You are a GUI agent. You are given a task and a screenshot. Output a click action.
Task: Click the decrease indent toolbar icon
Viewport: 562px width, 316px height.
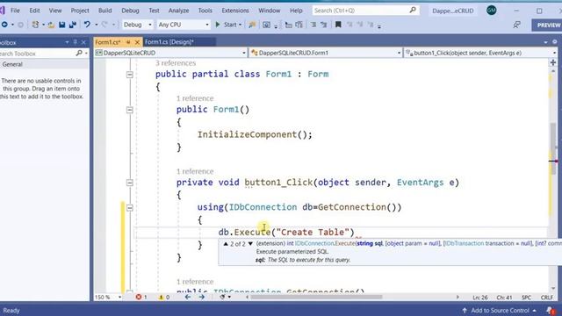pos(313,25)
